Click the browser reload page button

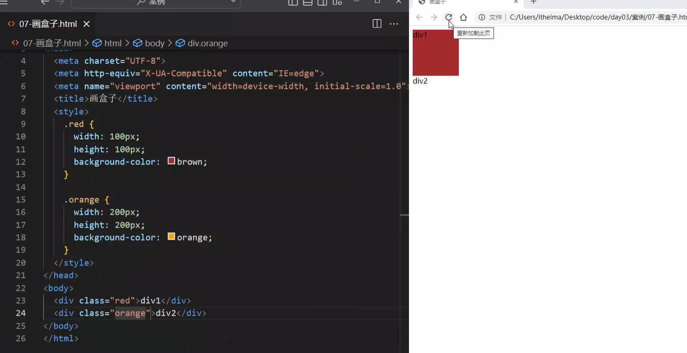448,17
